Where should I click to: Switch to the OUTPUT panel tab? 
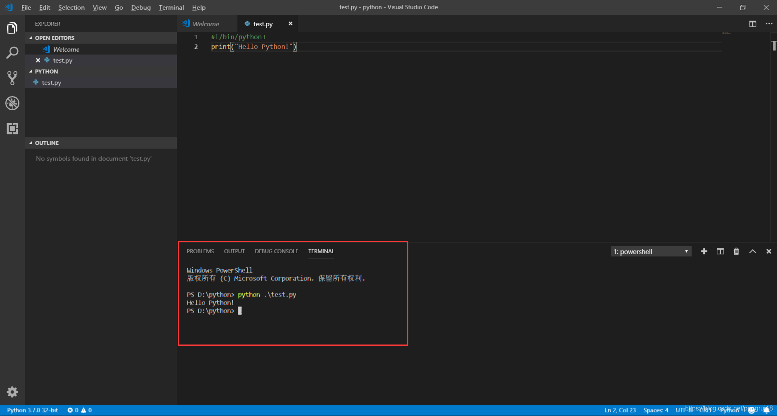tap(234, 251)
